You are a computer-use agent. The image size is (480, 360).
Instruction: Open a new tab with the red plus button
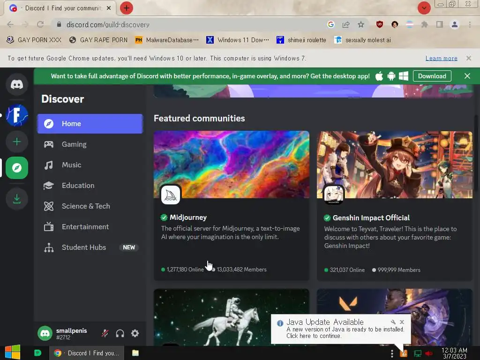tap(127, 8)
